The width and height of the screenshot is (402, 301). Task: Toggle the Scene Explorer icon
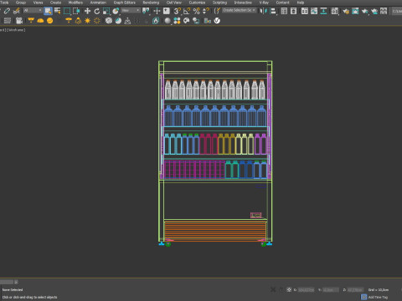click(x=284, y=11)
